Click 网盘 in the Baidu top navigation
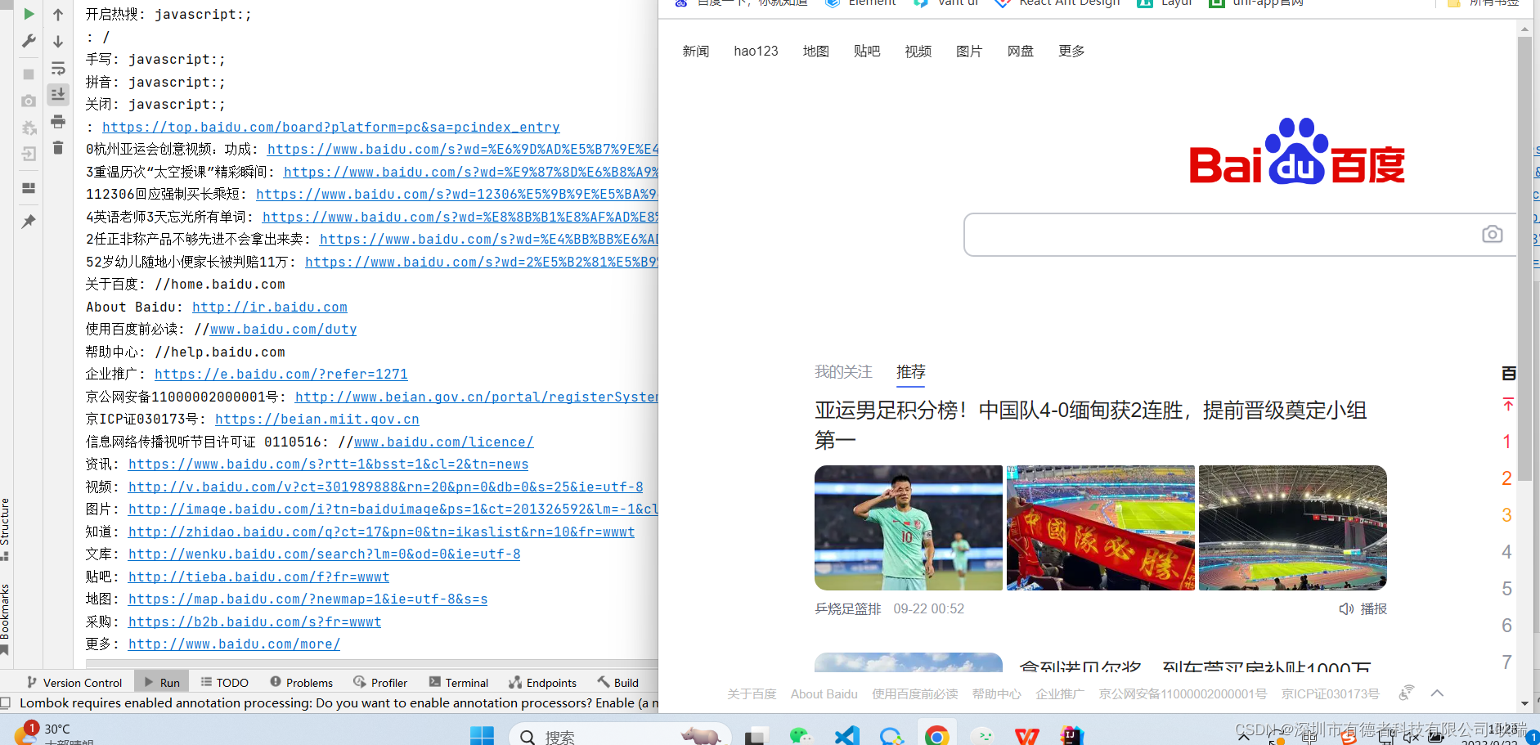 [x=1021, y=52]
